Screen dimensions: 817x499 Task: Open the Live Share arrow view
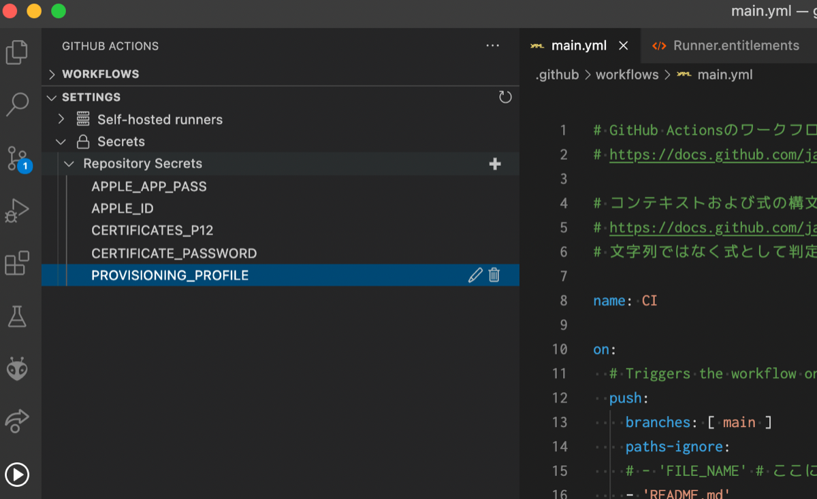[17, 421]
